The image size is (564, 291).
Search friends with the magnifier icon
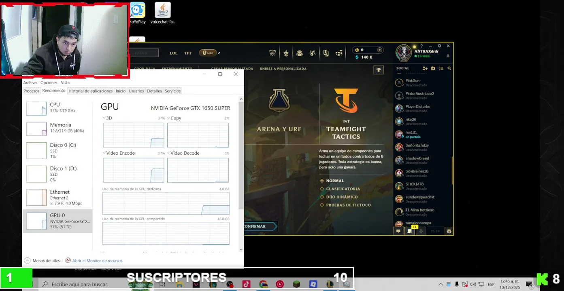(x=449, y=68)
